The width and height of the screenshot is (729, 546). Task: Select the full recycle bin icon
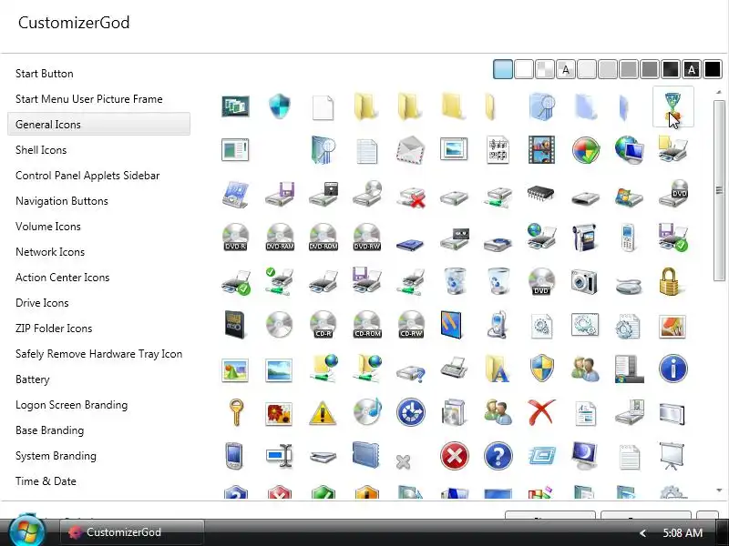[x=454, y=281]
